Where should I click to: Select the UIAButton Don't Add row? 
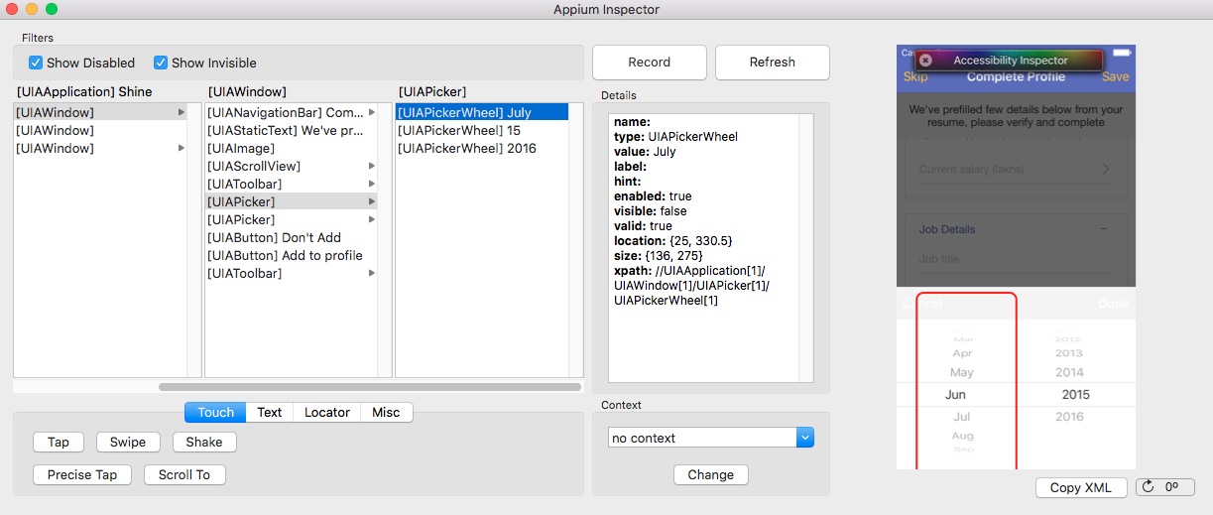click(292, 237)
